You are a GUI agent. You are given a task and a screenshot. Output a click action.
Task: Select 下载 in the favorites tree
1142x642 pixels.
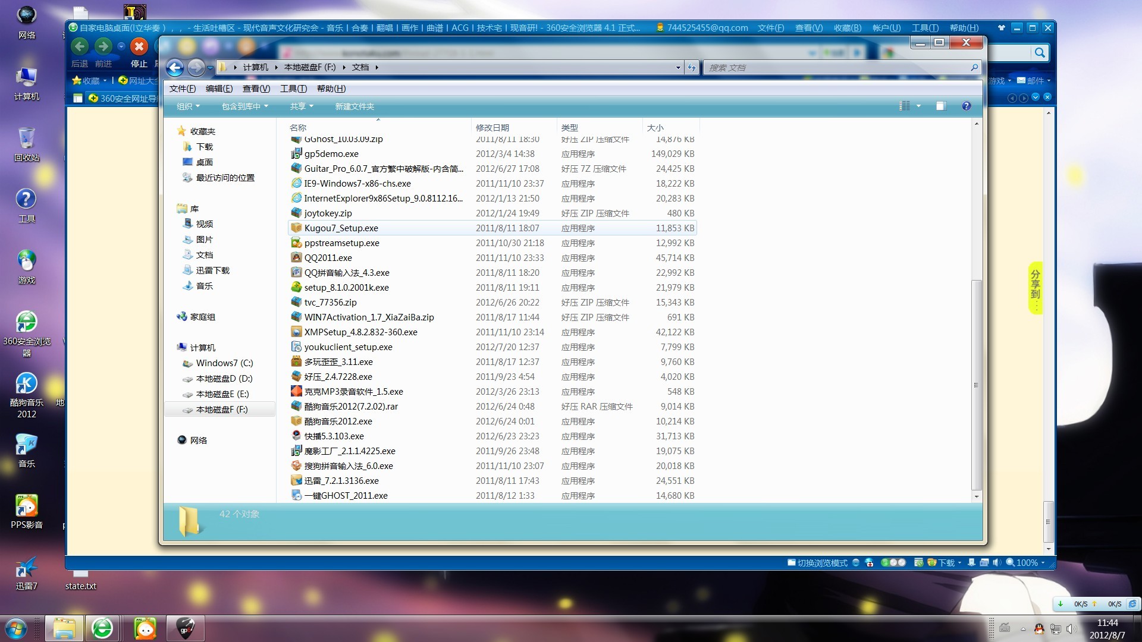pyautogui.click(x=205, y=147)
